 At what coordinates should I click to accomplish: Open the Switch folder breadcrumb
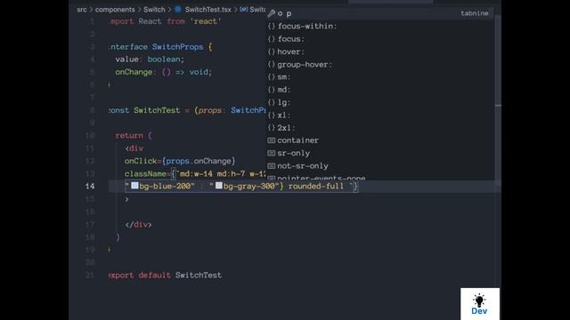click(154, 10)
